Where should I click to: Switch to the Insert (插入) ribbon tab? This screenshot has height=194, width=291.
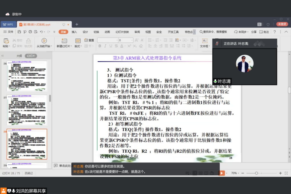pyautogui.click(x=74, y=32)
